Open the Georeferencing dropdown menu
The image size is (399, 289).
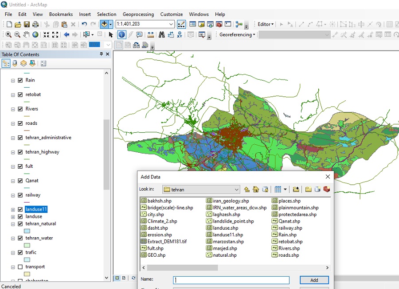[x=237, y=35]
